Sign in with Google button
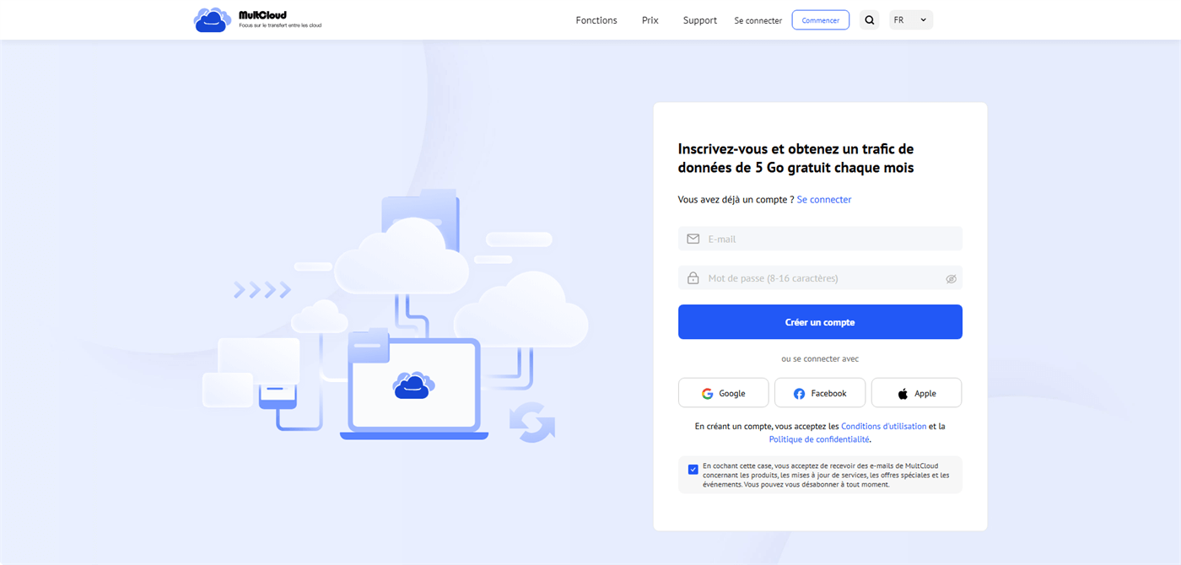The width and height of the screenshot is (1181, 565). tap(724, 393)
